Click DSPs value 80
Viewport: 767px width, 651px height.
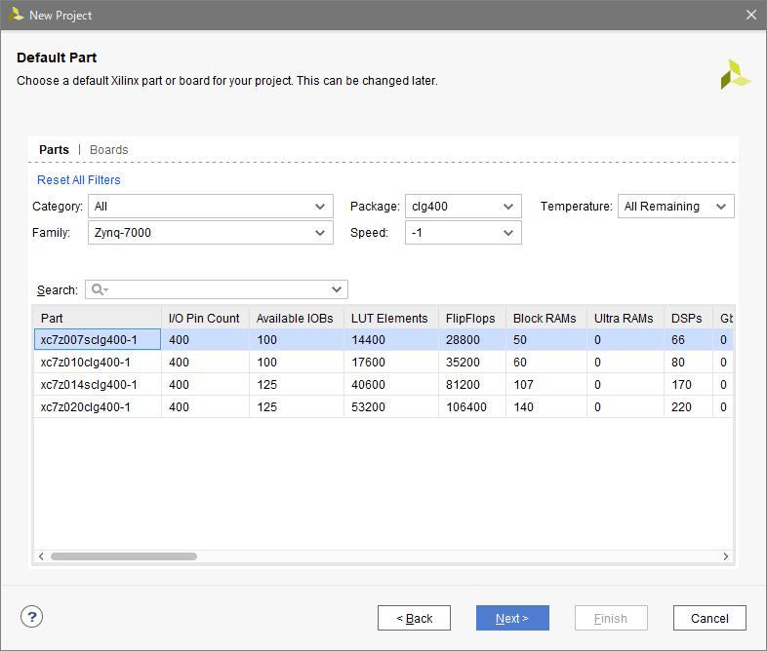(x=677, y=362)
